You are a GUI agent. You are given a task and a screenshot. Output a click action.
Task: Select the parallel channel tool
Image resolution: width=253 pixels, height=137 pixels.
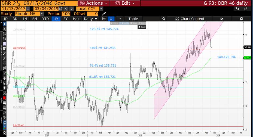(x=5, y=68)
